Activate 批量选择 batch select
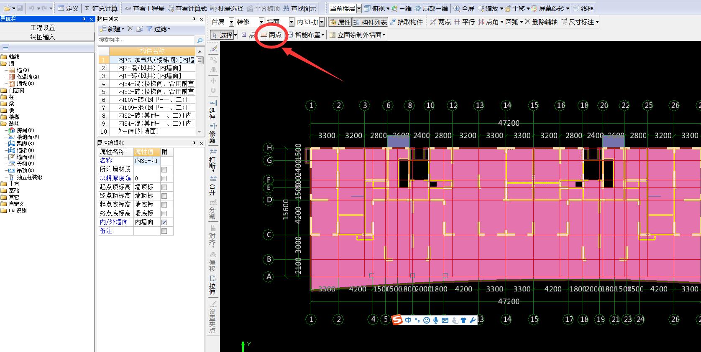Screen dimensions: 701x352 click(x=227, y=8)
